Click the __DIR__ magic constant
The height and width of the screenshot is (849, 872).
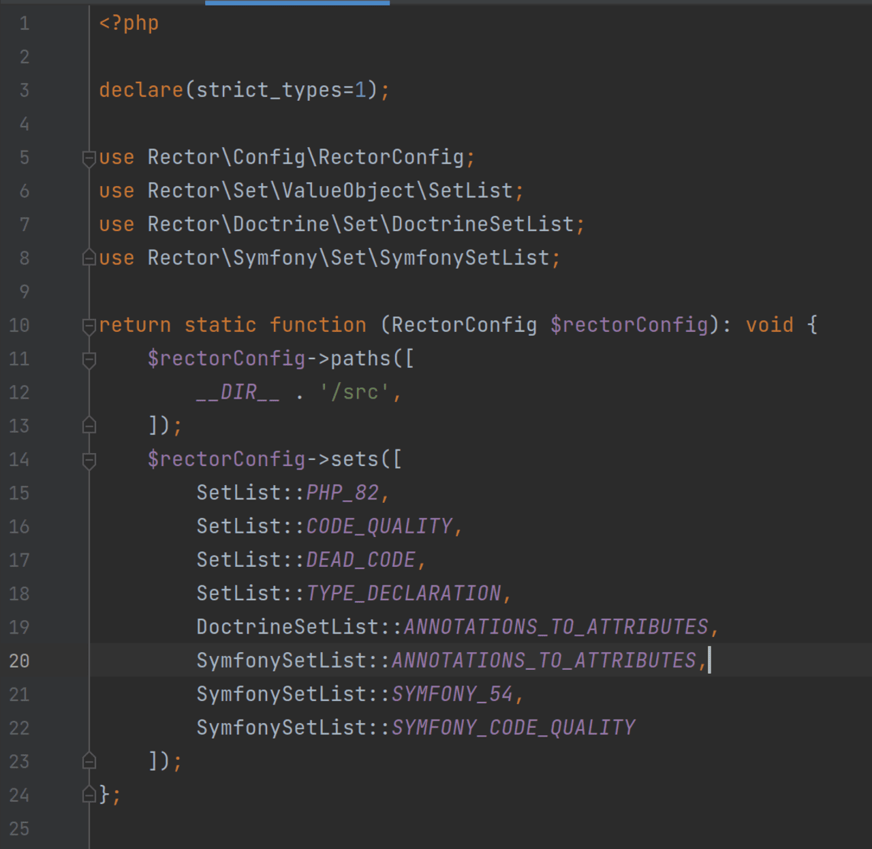[x=238, y=392]
